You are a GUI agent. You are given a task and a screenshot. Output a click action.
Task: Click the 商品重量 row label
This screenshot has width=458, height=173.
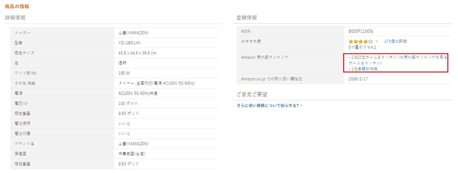pyautogui.click(x=23, y=164)
